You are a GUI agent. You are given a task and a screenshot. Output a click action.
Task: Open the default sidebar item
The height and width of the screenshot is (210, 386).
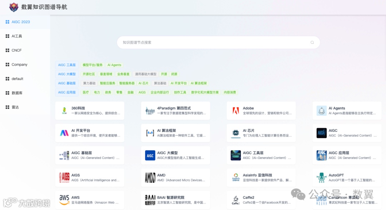coord(25,79)
